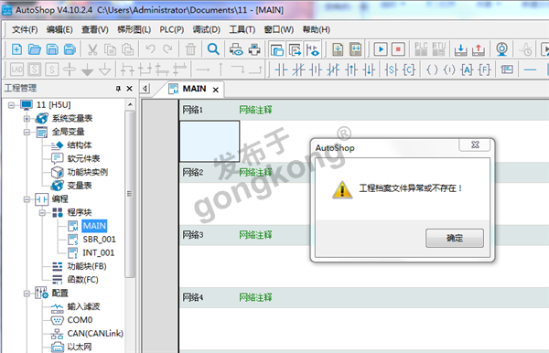
Task: Close the 工程管理 panel
Action: pos(130,89)
